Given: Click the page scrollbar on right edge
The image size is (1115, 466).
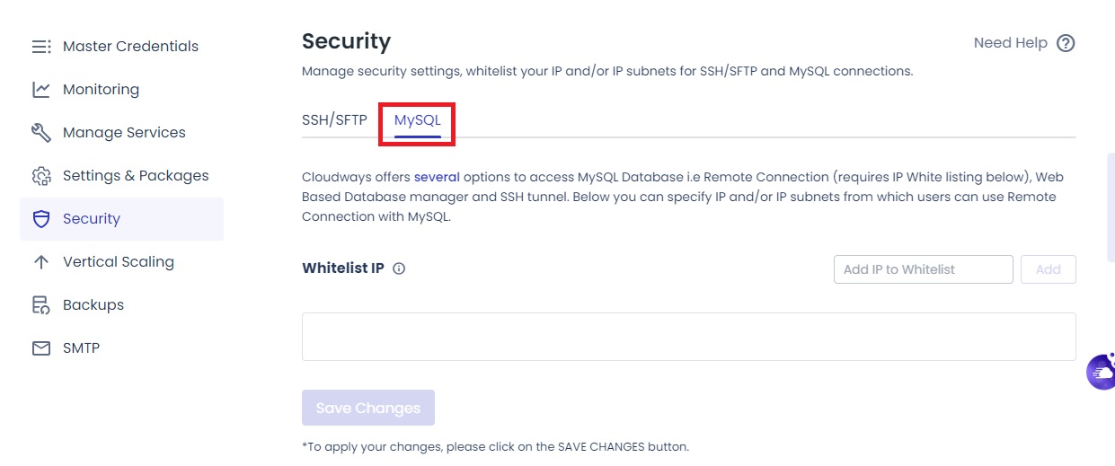Looking at the screenshot, I should (x=1111, y=207).
